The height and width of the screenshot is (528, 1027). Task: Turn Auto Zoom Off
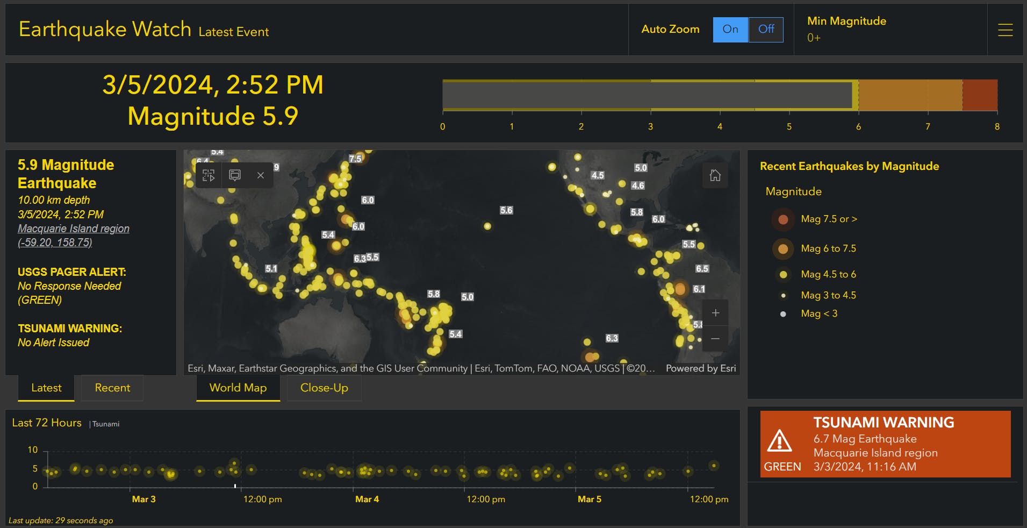(x=765, y=30)
